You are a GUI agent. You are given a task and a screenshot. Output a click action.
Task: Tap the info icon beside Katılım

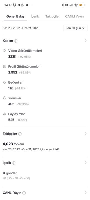pos(16,41)
